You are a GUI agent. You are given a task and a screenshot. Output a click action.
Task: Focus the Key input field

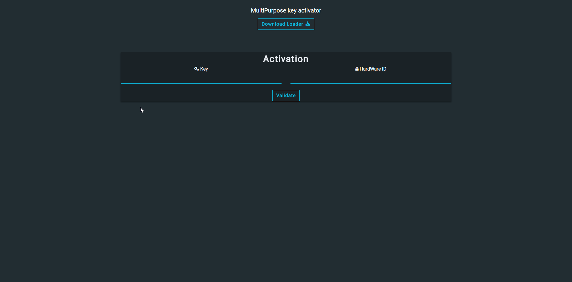(x=201, y=78)
